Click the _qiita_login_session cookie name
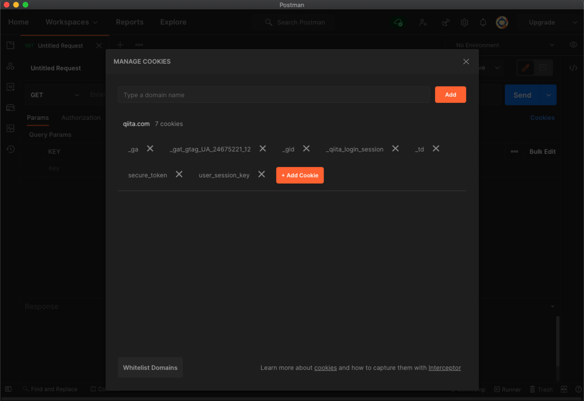584x401 pixels. tap(355, 149)
